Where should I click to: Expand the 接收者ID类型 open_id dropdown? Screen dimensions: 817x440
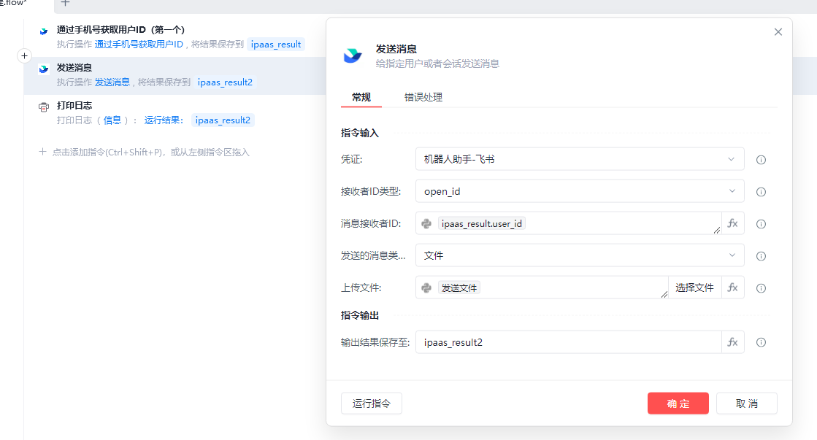[579, 191]
